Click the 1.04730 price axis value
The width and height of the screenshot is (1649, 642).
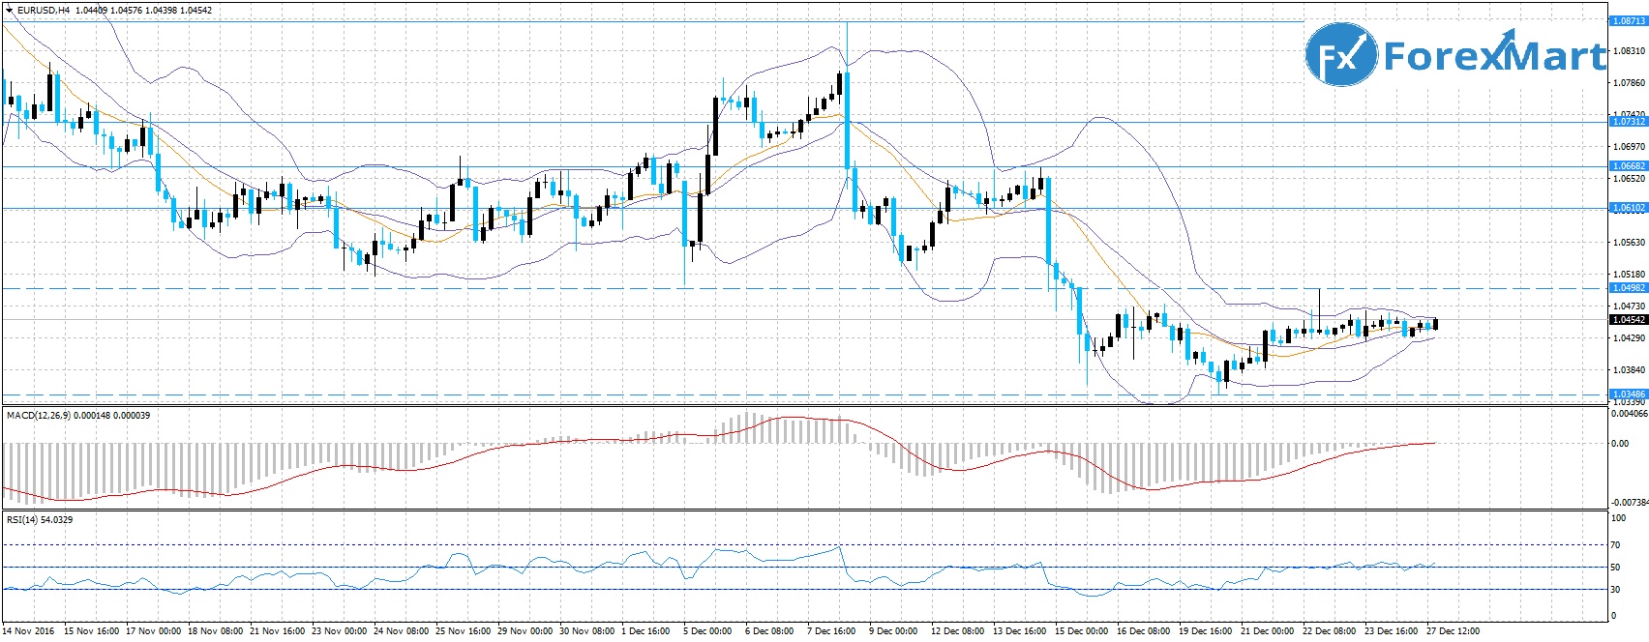(x=1630, y=306)
